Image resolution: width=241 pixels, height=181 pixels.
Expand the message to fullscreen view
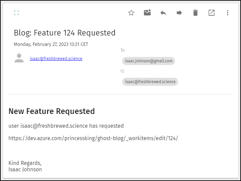16,13
